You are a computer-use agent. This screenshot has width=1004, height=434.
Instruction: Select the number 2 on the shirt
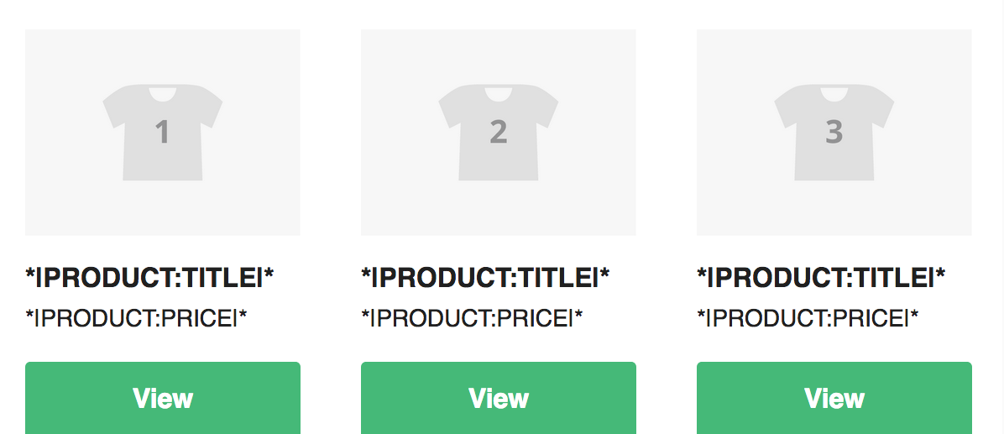point(498,132)
